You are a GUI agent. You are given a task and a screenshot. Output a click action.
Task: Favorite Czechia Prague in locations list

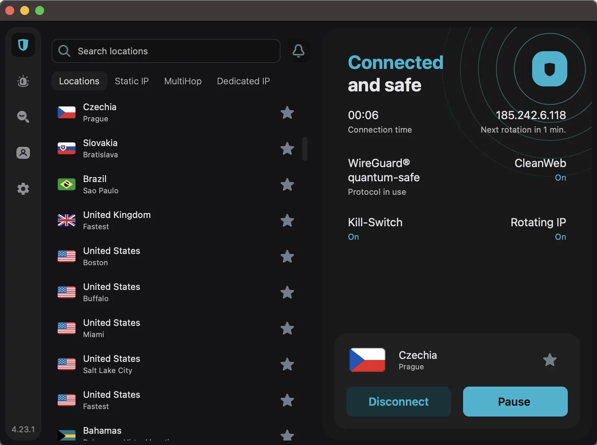[x=287, y=112]
